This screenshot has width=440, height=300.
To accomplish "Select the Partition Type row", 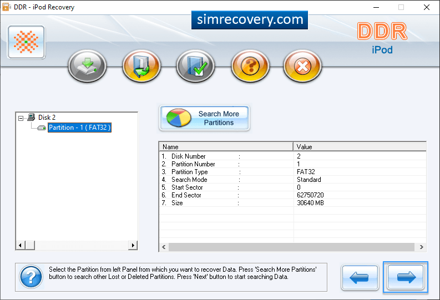I will (292, 172).
